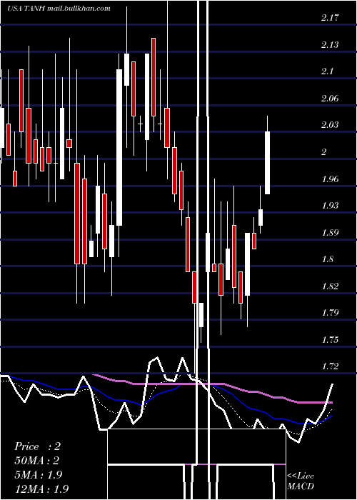This screenshot has width=357, height=500.
Task: Select the 2.13 price axis label
Action: pyautogui.click(x=329, y=44)
